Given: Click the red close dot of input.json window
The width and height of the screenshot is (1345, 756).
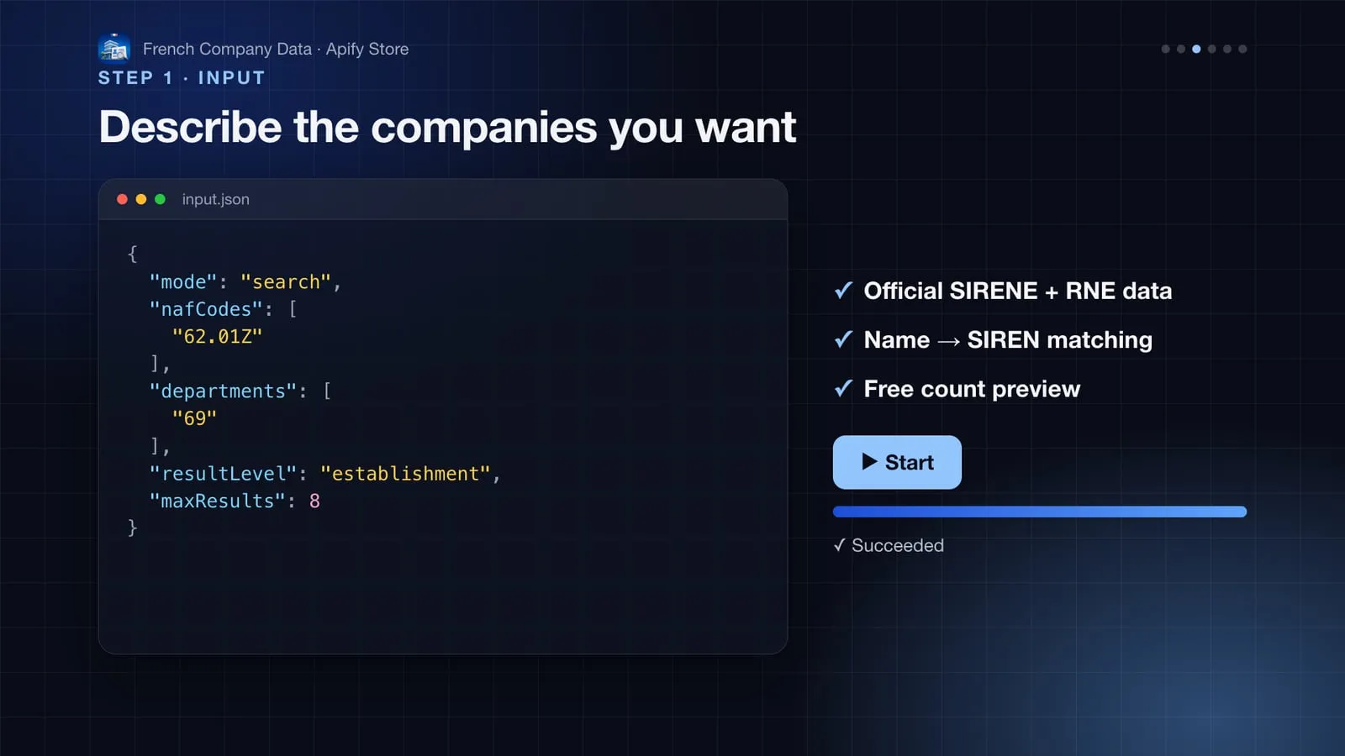Looking at the screenshot, I should pyautogui.click(x=122, y=199).
